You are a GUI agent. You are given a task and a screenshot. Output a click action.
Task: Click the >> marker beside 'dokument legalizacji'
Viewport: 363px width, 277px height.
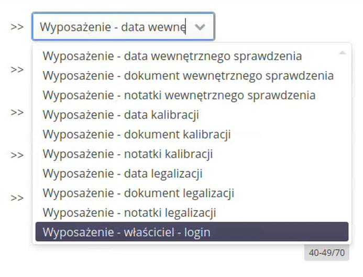click(17, 198)
